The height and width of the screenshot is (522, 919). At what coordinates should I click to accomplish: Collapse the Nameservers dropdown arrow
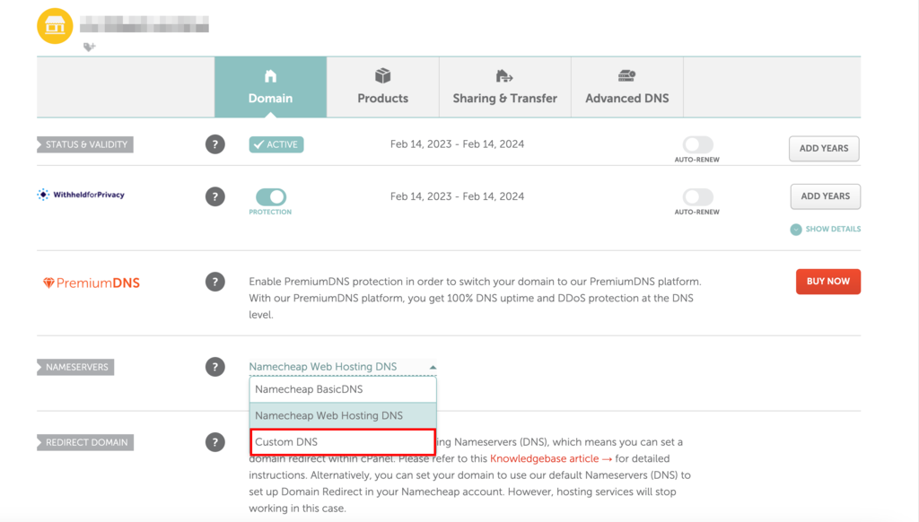[433, 368]
